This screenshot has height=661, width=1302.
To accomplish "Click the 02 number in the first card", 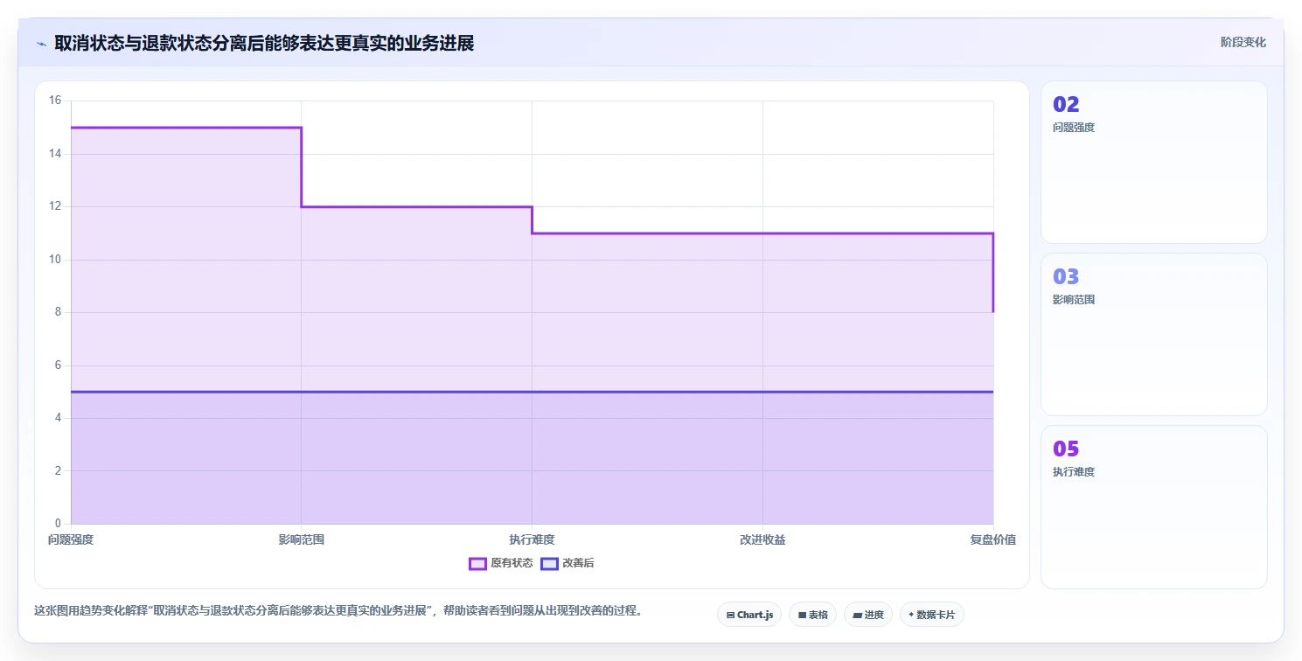I will pos(1066,105).
